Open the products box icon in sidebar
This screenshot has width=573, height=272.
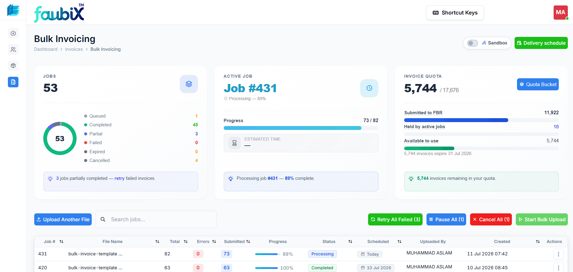[x=13, y=66]
